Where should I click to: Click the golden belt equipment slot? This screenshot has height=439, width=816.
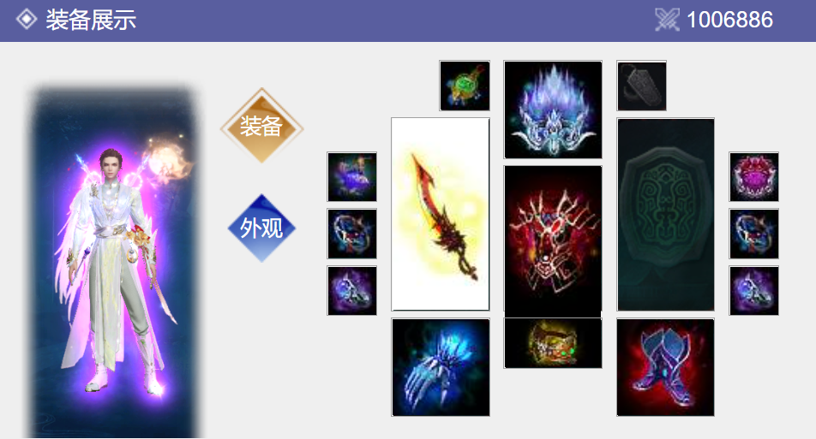click(x=553, y=343)
